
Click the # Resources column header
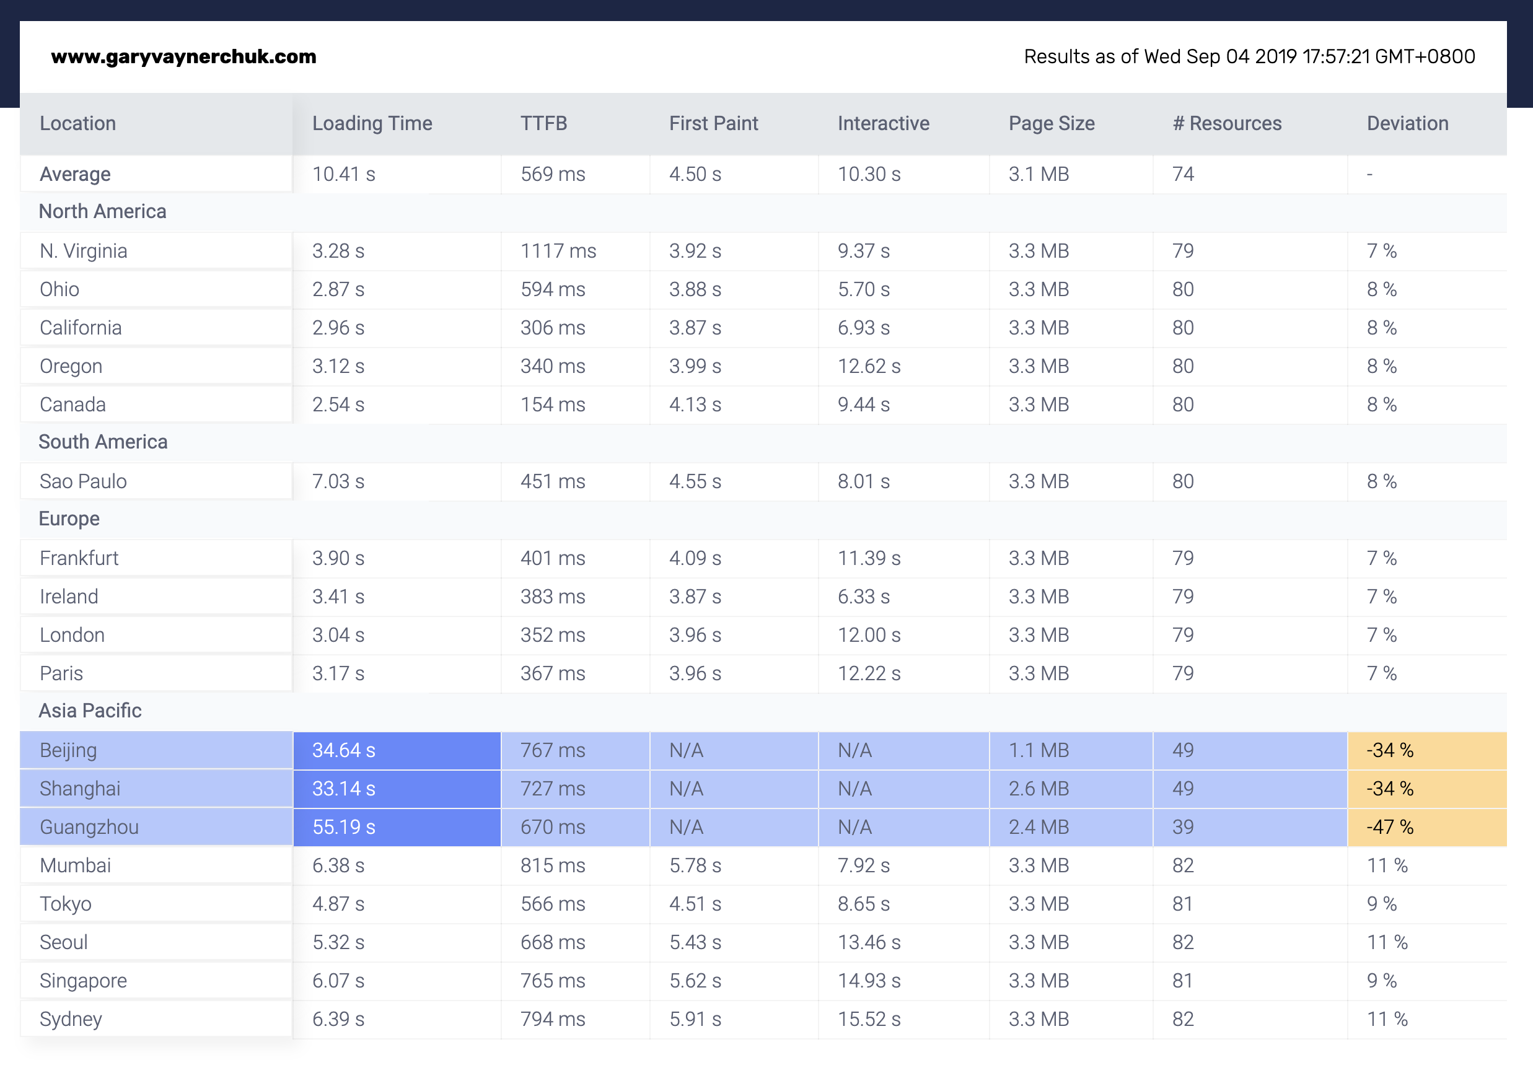(1226, 123)
